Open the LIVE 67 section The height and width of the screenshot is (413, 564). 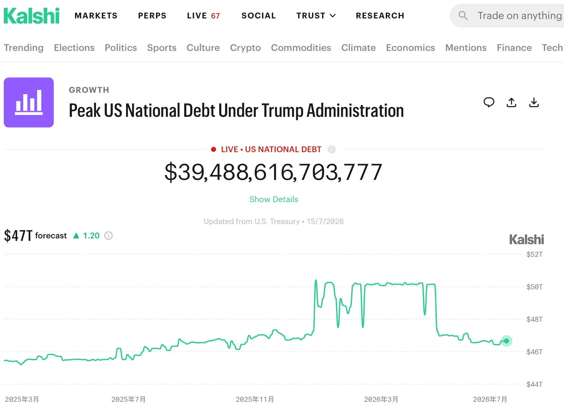[204, 16]
